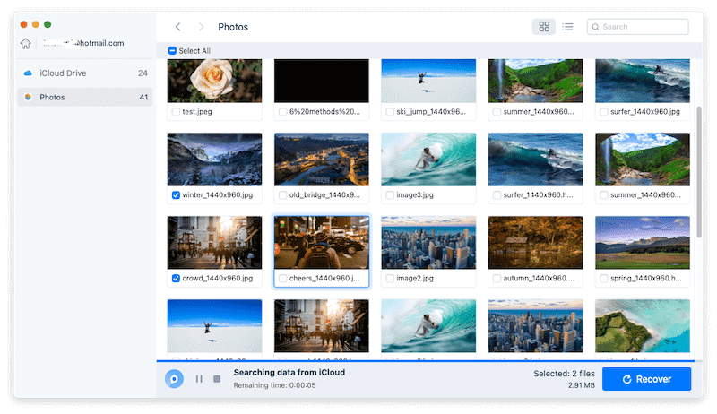Select the image2.jpg skyline thumbnail
The image size is (717, 414).
click(x=428, y=243)
